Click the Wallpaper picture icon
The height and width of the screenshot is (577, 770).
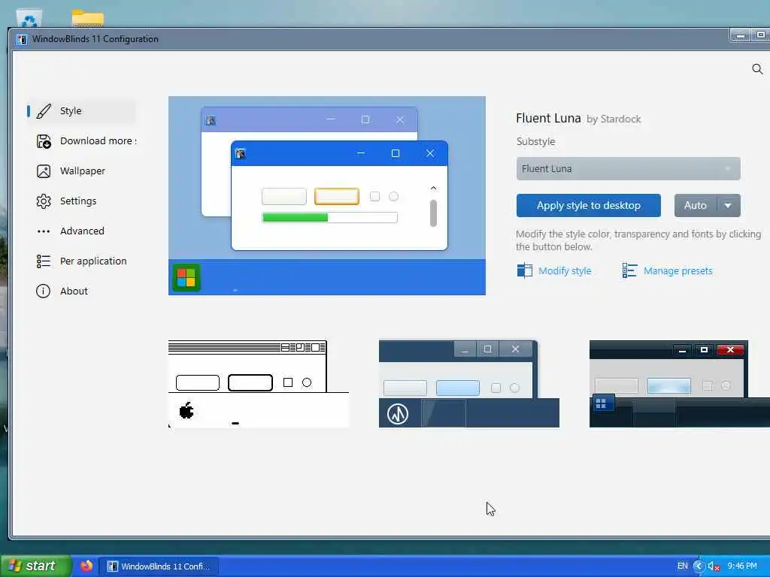[44, 171]
